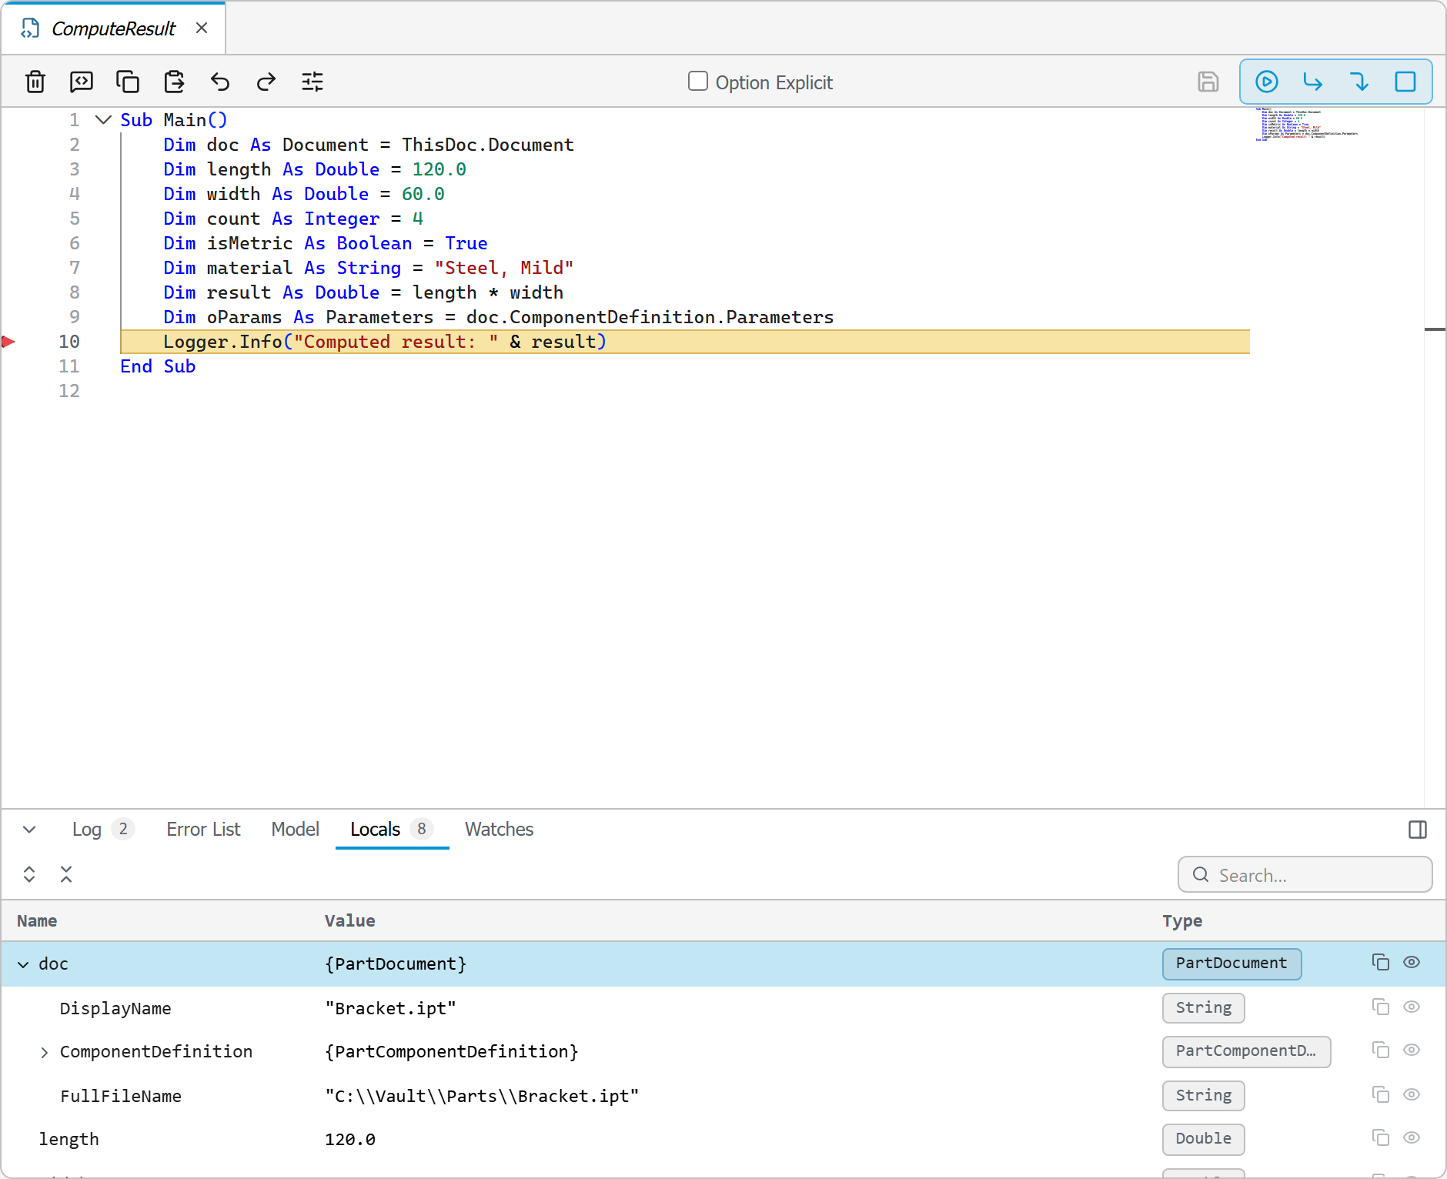Click the step into arrow icon
This screenshot has width=1447, height=1179.
tap(1359, 82)
